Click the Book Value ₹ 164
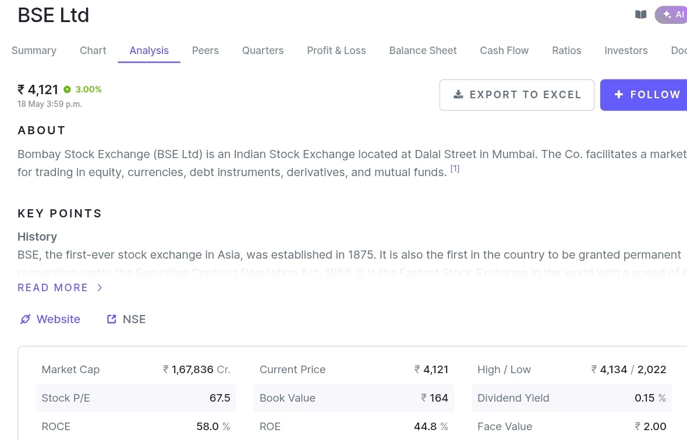The height and width of the screenshot is (440, 687). (435, 398)
